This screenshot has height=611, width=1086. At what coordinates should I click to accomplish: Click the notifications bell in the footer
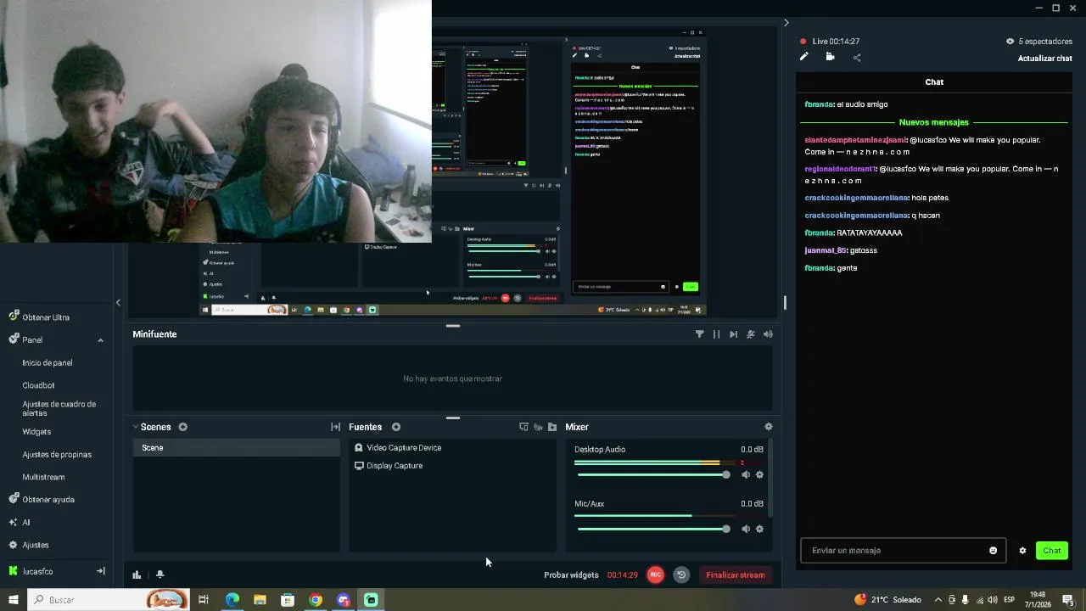coord(160,575)
